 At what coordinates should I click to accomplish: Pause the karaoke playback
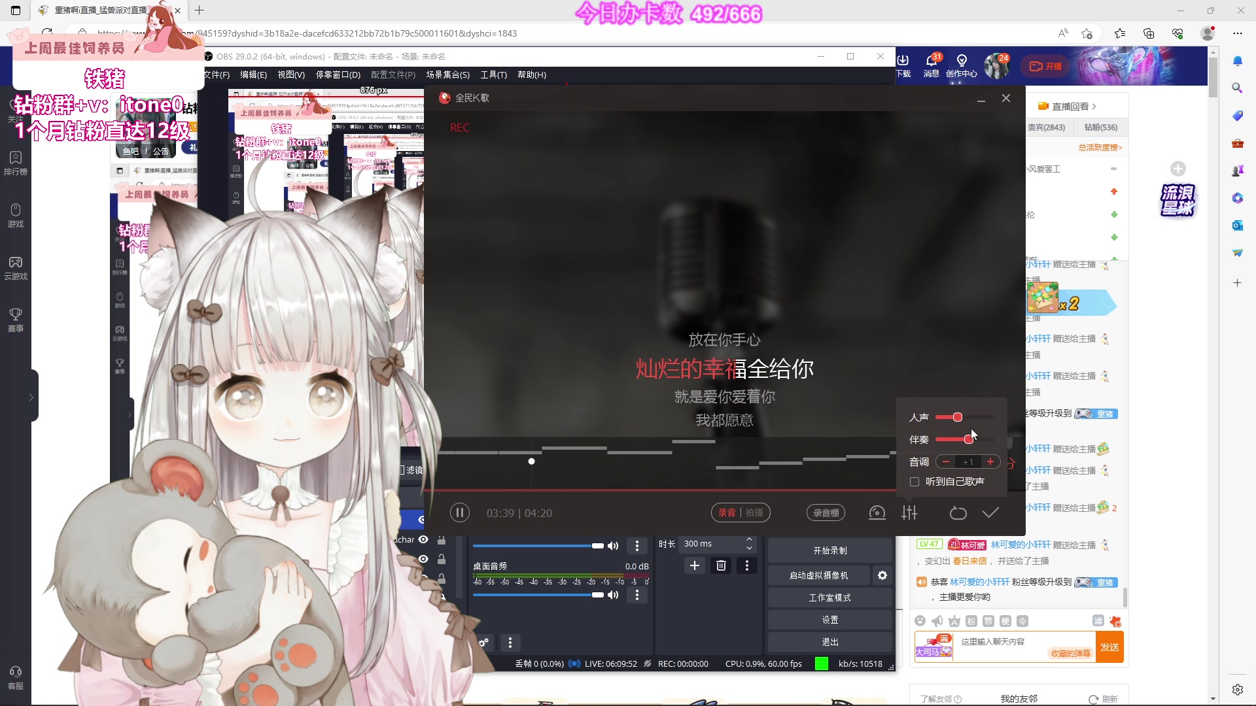click(460, 513)
